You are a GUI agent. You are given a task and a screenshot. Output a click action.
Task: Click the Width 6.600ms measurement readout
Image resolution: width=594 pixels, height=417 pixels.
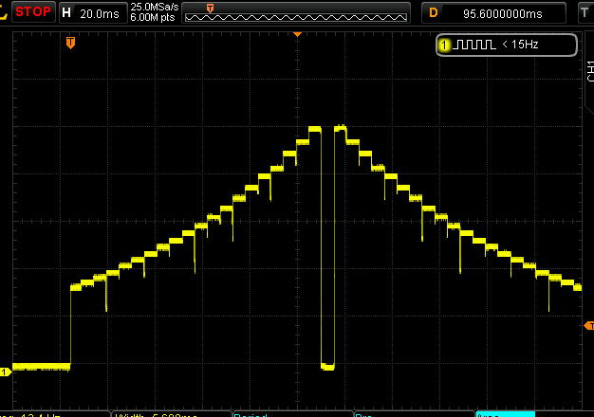point(156,415)
